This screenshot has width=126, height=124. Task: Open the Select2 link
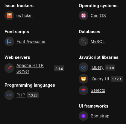pos(98,90)
